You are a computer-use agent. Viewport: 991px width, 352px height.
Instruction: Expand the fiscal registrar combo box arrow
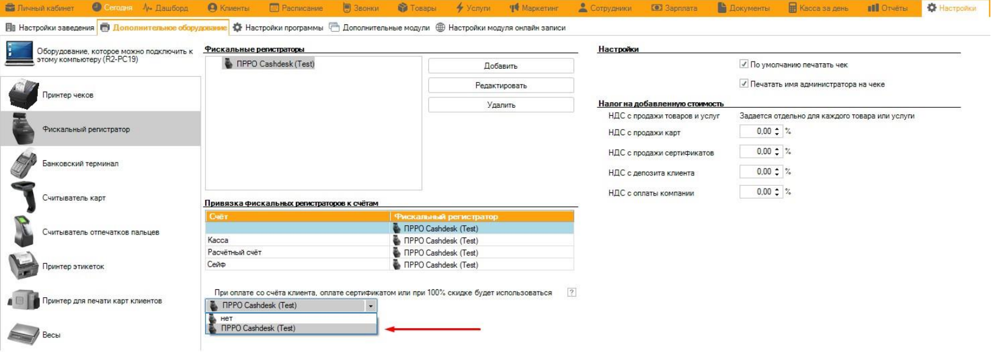pyautogui.click(x=370, y=306)
